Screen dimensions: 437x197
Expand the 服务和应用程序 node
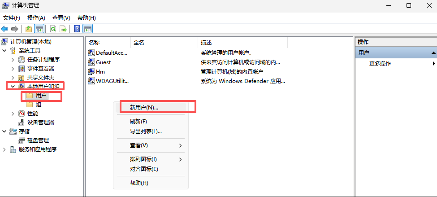click(4, 149)
